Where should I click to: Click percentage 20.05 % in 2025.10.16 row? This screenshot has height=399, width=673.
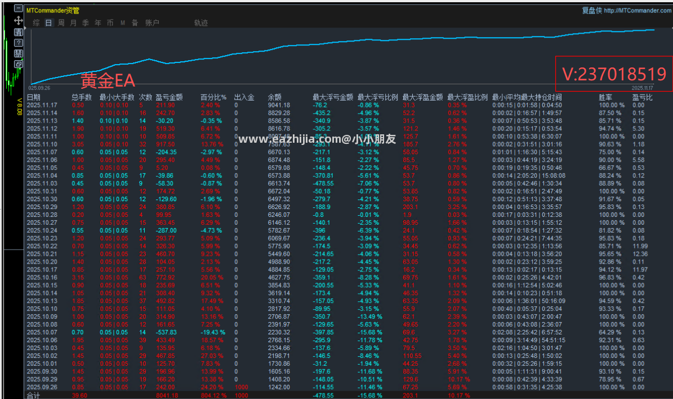point(212,278)
